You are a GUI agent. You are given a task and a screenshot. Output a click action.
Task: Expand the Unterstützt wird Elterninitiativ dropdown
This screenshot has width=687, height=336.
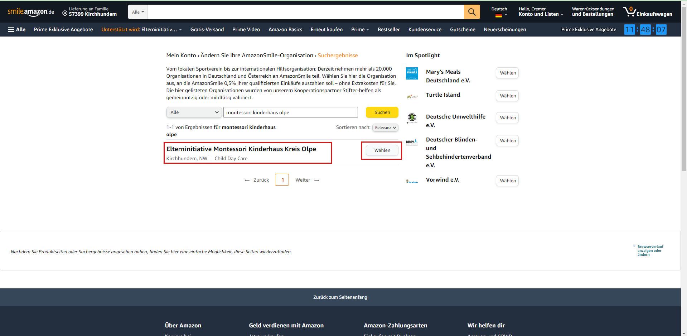click(x=141, y=29)
